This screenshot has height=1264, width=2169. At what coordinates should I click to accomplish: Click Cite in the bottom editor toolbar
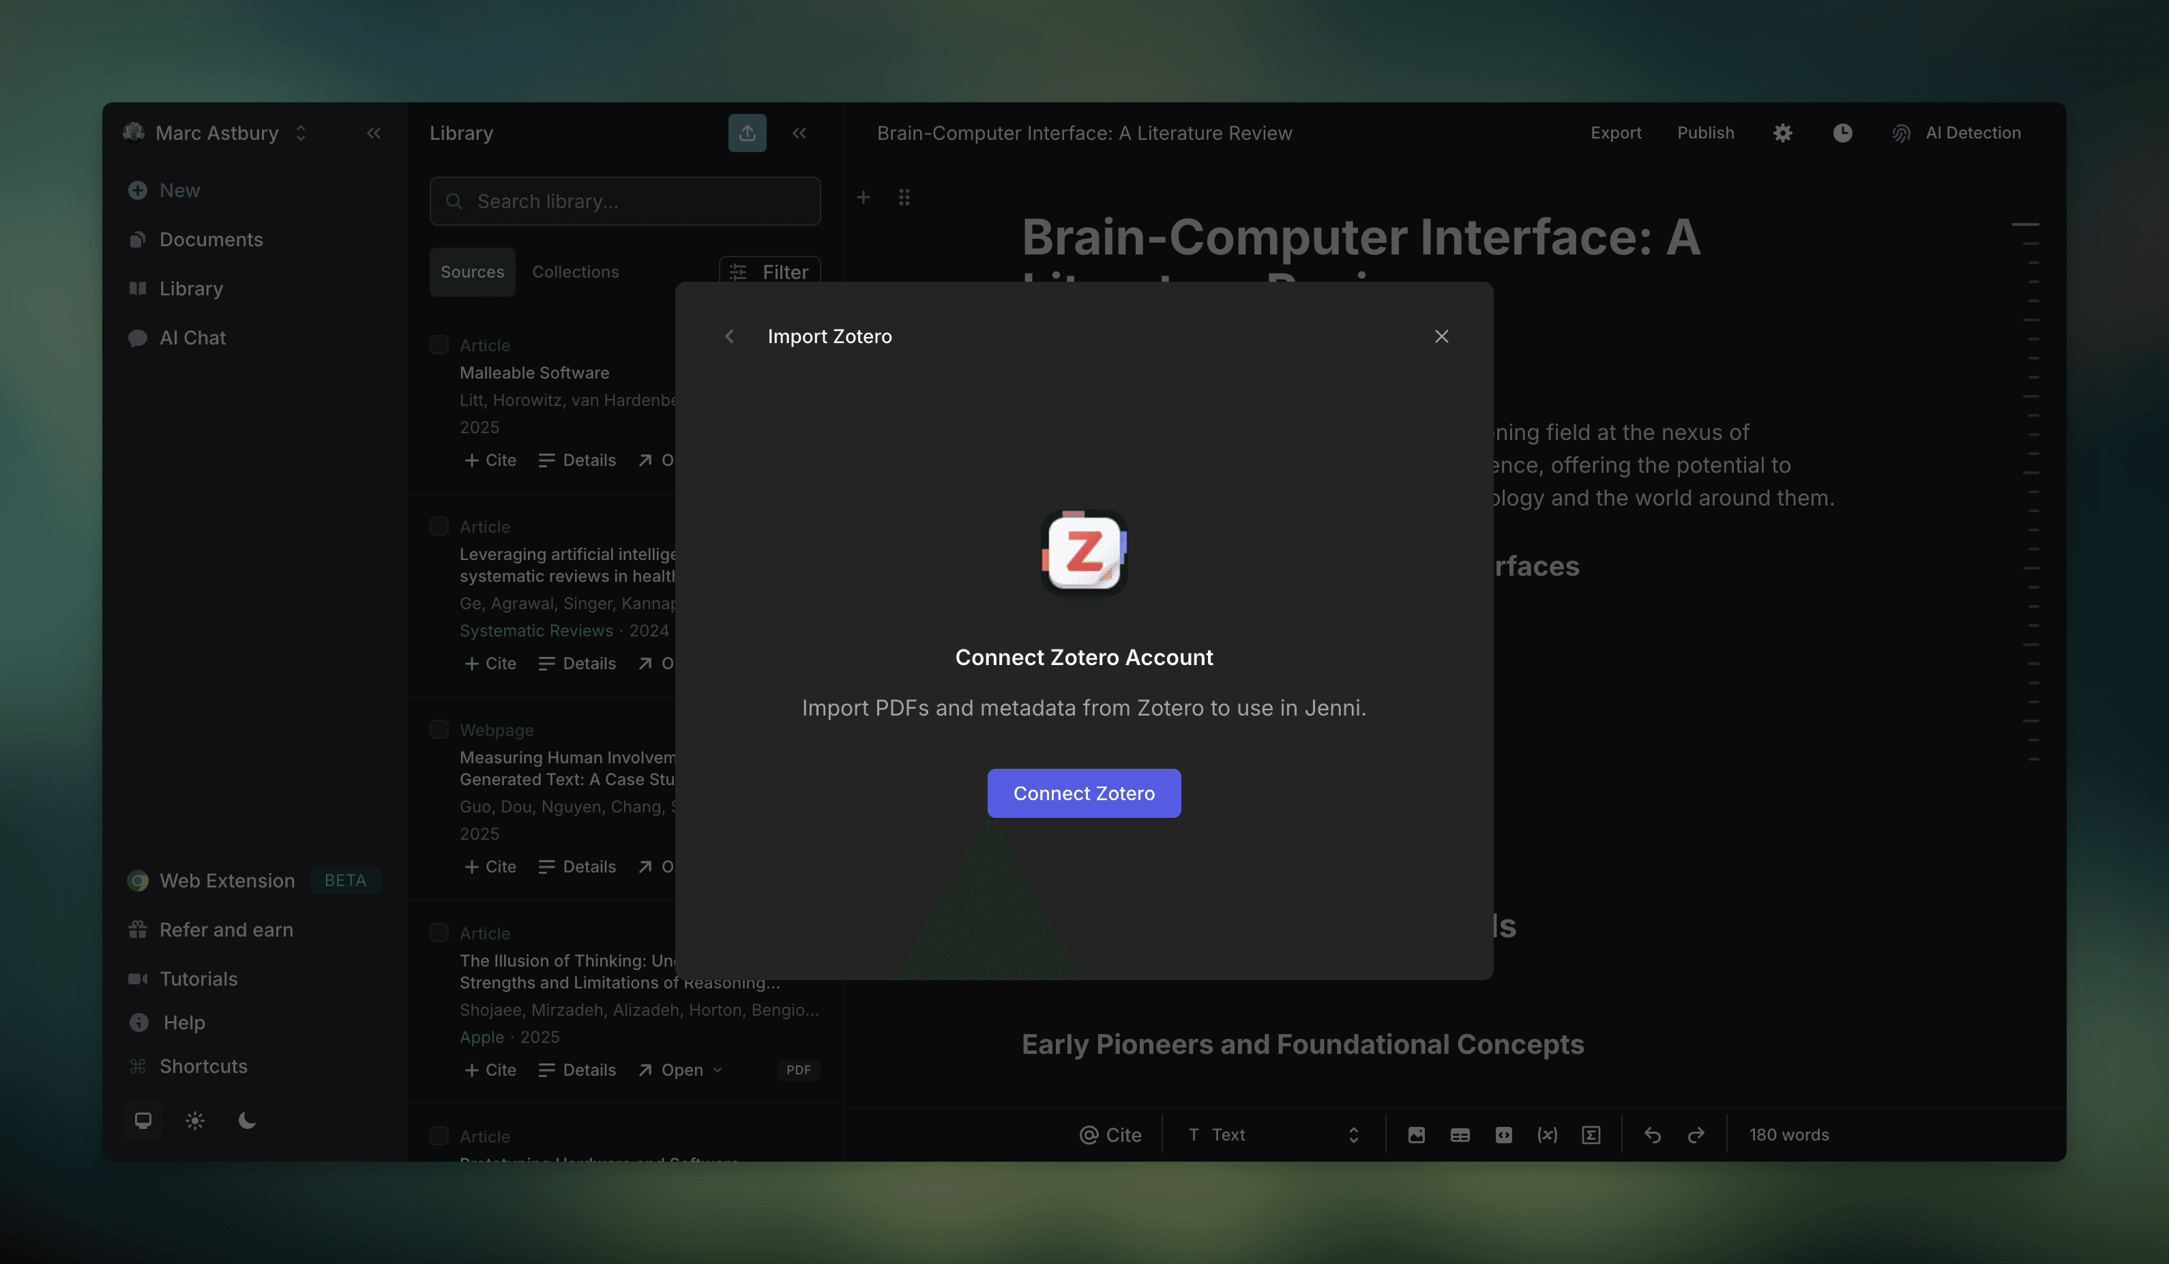pyautogui.click(x=1110, y=1136)
